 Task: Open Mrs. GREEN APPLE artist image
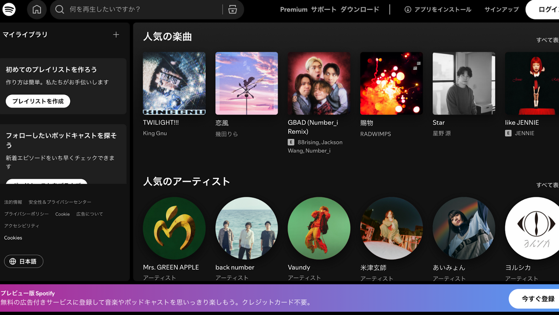pyautogui.click(x=174, y=228)
